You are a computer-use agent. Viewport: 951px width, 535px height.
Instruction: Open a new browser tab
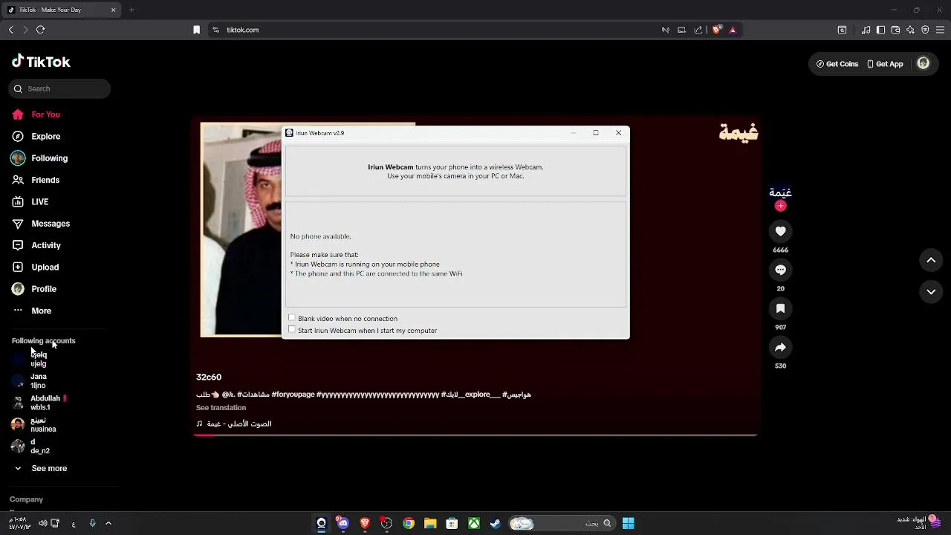[132, 10]
